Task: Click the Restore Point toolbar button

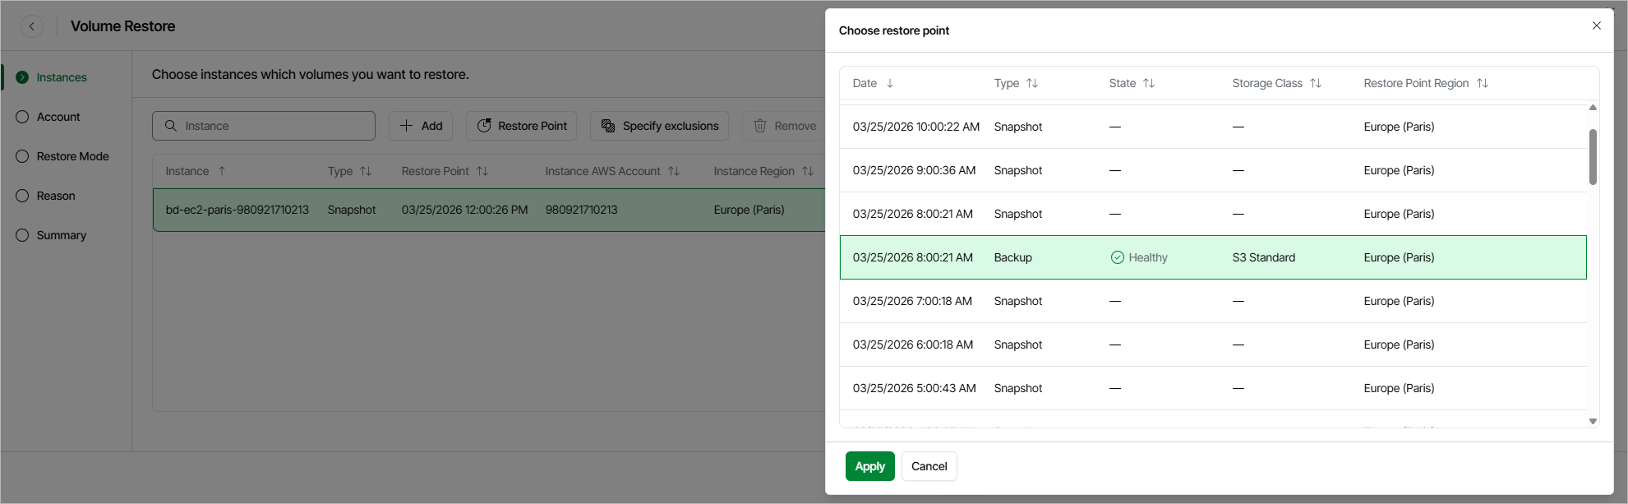Action: 522,126
